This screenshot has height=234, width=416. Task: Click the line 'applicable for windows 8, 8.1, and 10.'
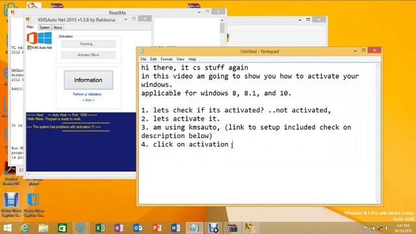tap(216, 93)
